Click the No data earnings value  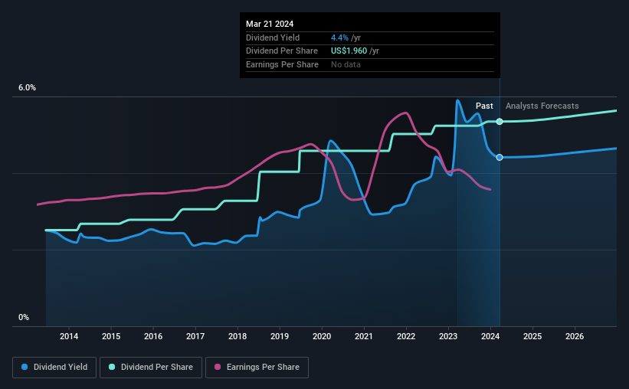tap(346, 64)
